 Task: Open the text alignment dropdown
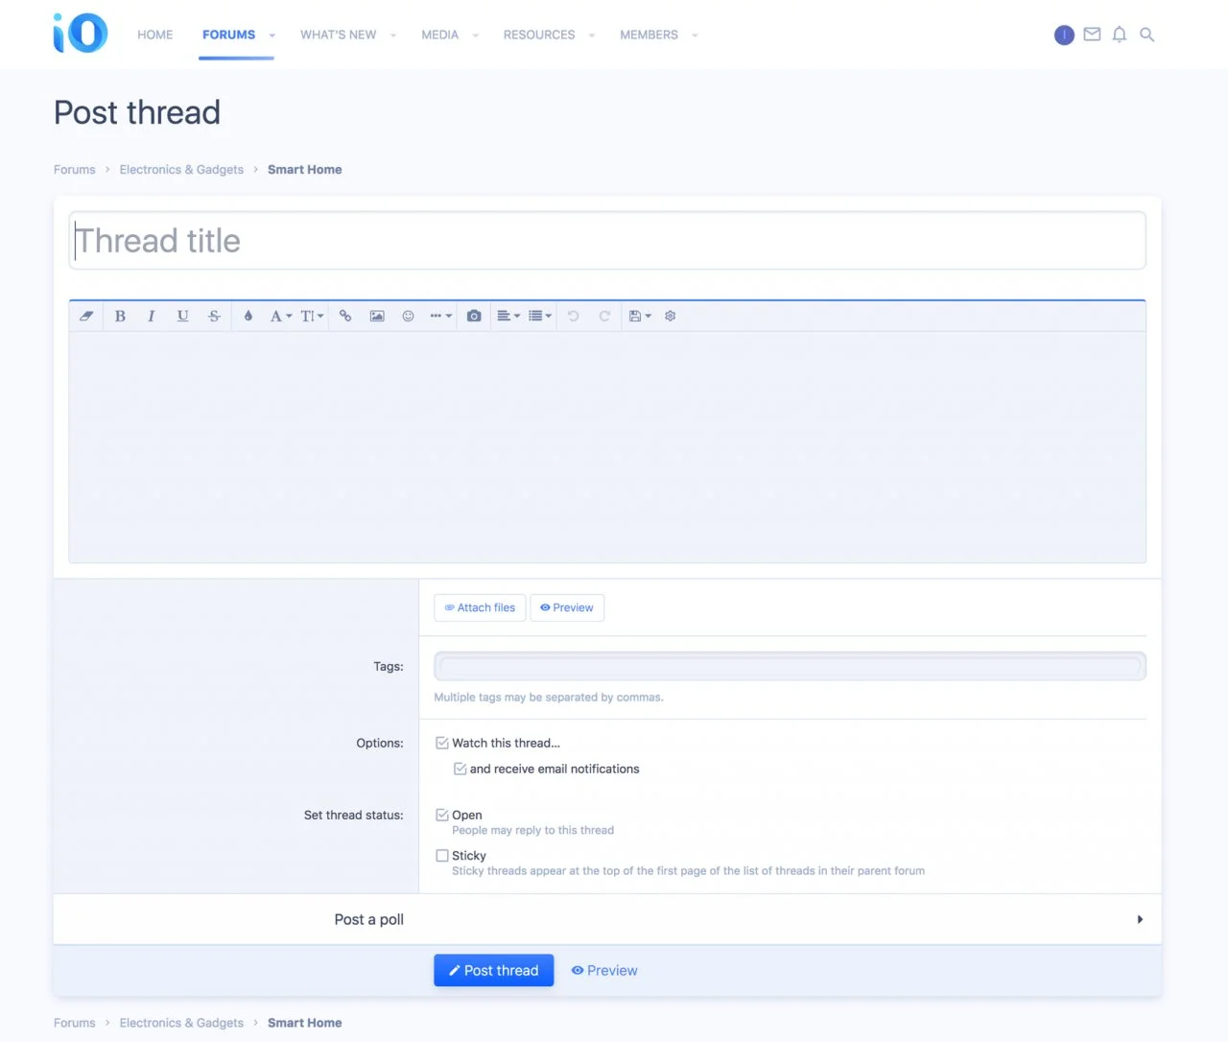[x=508, y=316]
